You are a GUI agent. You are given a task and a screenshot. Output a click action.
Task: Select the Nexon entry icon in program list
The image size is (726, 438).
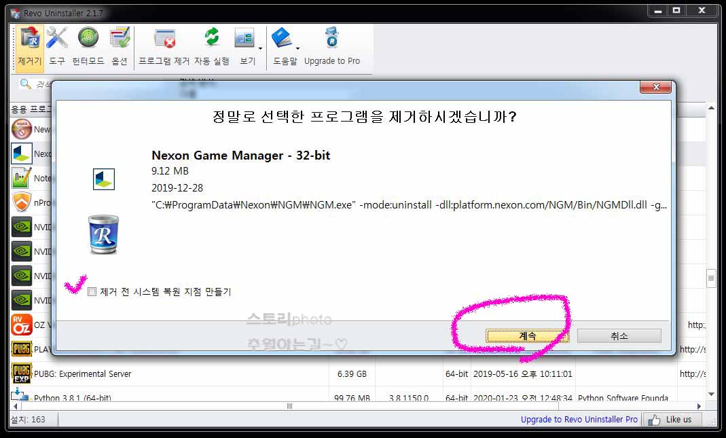tap(22, 153)
